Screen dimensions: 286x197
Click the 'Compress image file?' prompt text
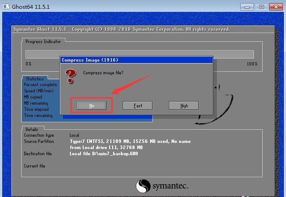pyautogui.click(x=103, y=73)
